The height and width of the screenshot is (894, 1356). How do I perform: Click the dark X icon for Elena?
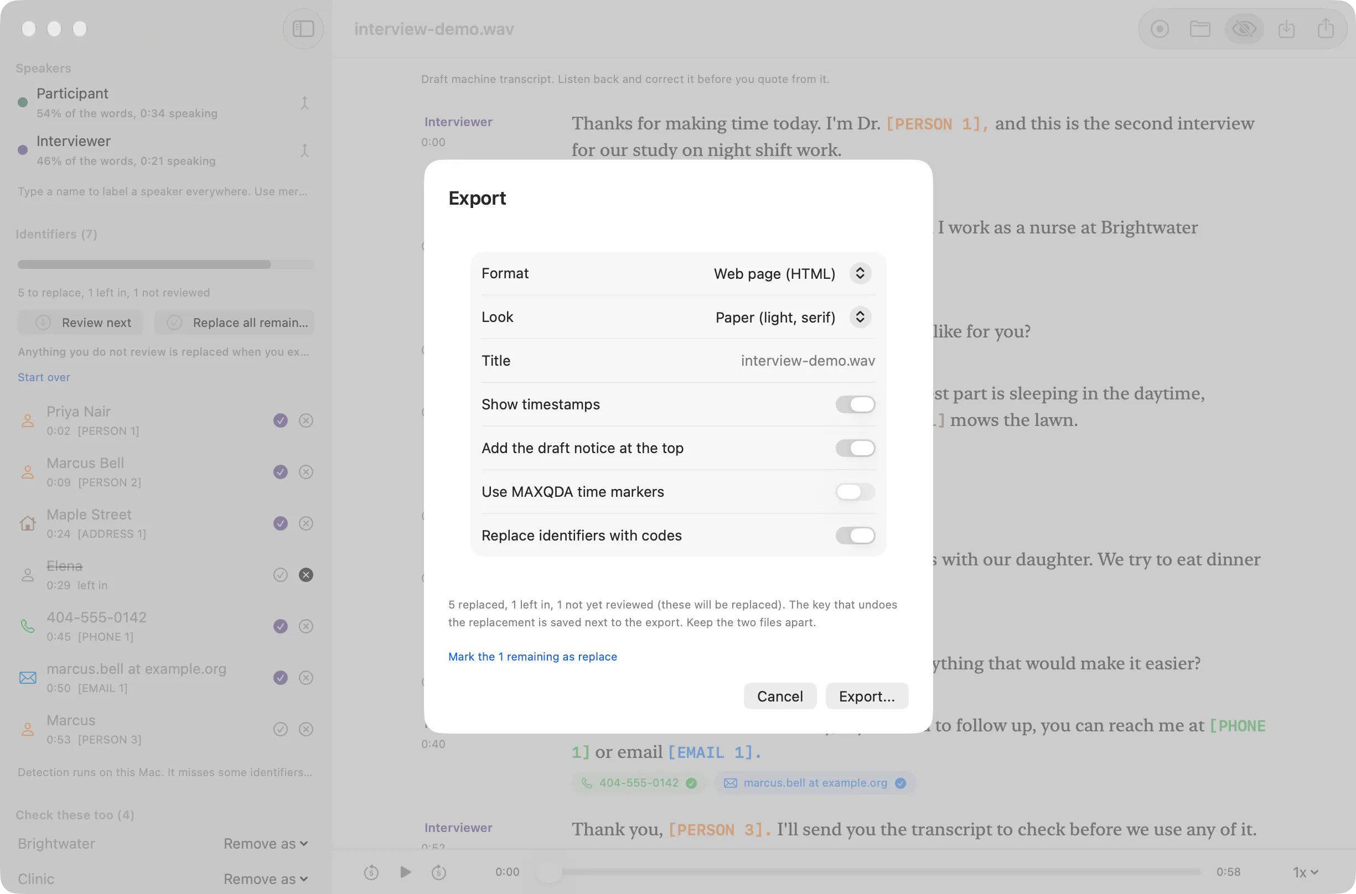306,575
